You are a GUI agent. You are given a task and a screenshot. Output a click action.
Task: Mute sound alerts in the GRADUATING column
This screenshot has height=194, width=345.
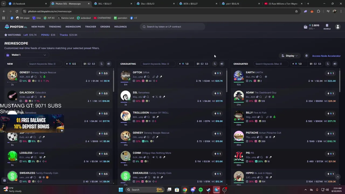pyautogui.click(x=222, y=64)
